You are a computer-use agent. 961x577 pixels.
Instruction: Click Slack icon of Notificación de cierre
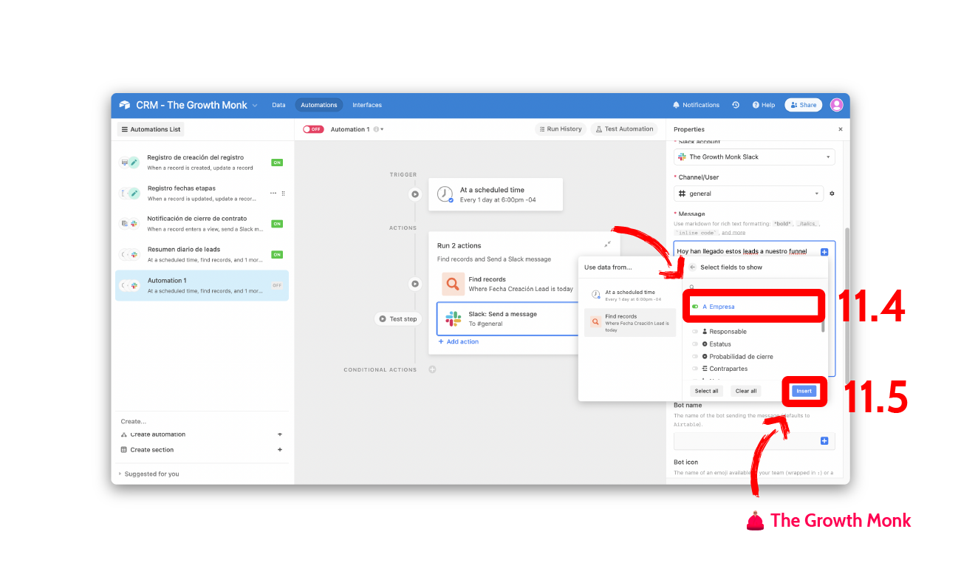[134, 224]
